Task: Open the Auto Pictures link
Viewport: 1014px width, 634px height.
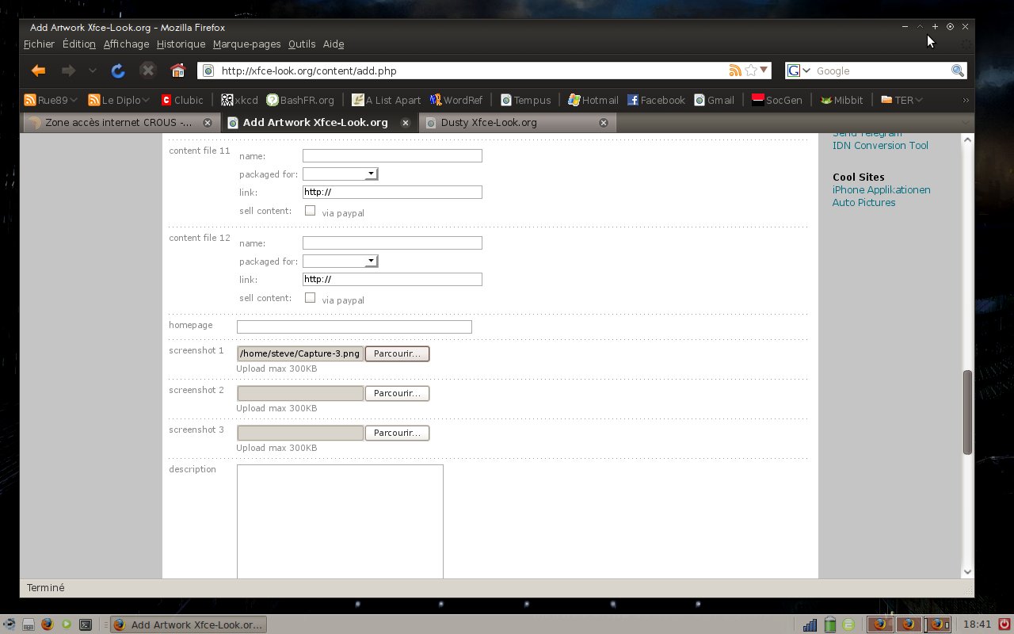Action: pyautogui.click(x=863, y=202)
